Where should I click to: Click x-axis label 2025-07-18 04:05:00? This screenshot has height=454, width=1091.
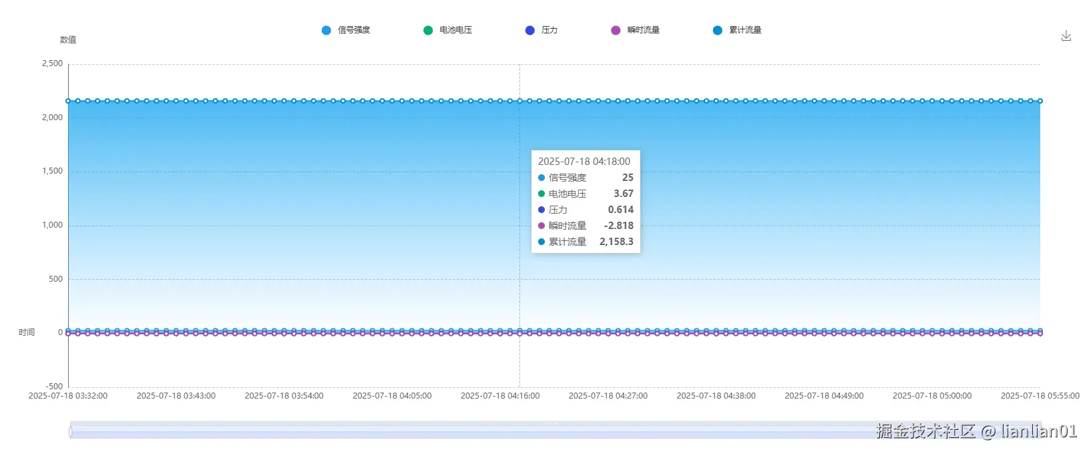(392, 396)
